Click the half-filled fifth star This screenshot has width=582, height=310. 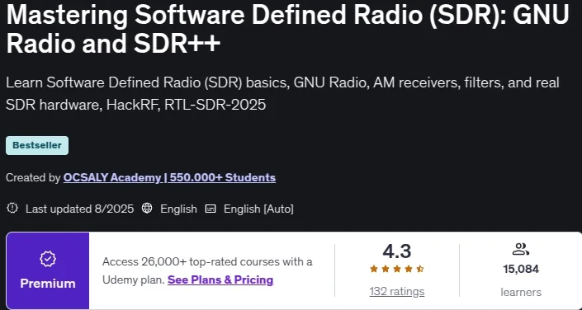[x=420, y=270]
